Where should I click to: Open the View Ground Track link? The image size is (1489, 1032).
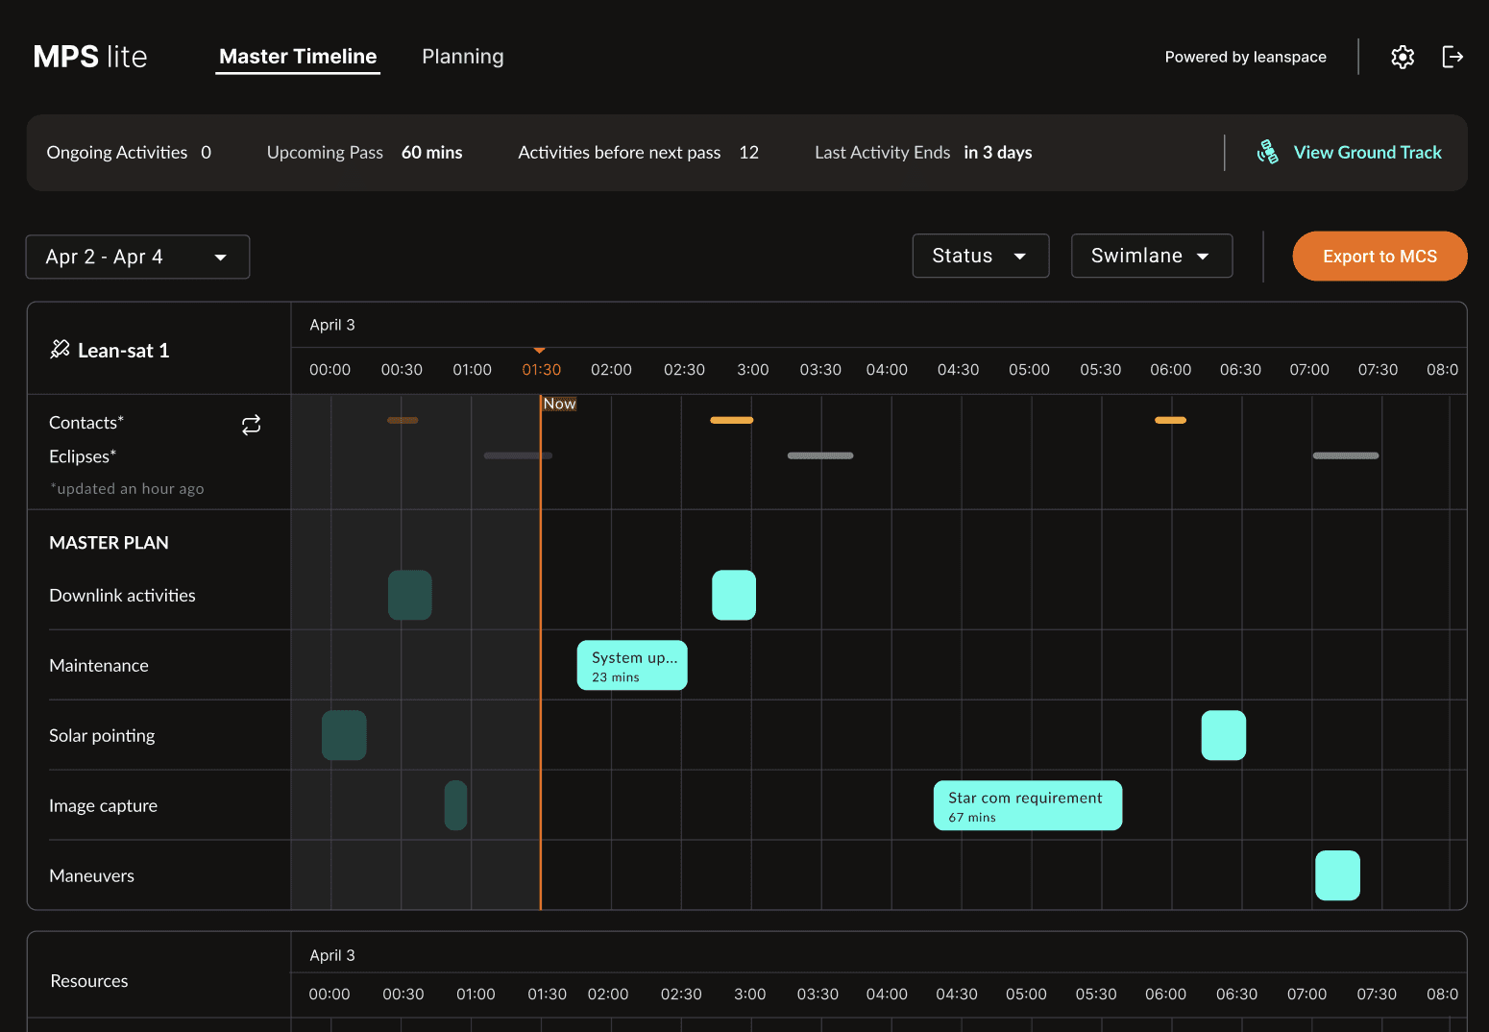[1367, 152]
